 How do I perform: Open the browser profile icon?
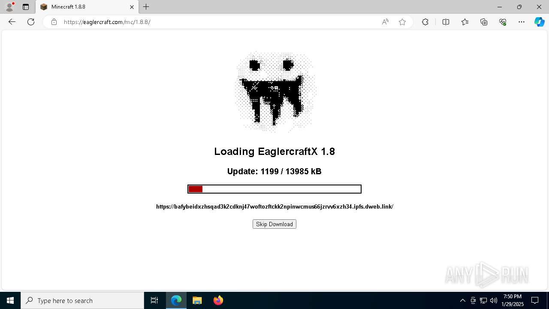tap(9, 7)
